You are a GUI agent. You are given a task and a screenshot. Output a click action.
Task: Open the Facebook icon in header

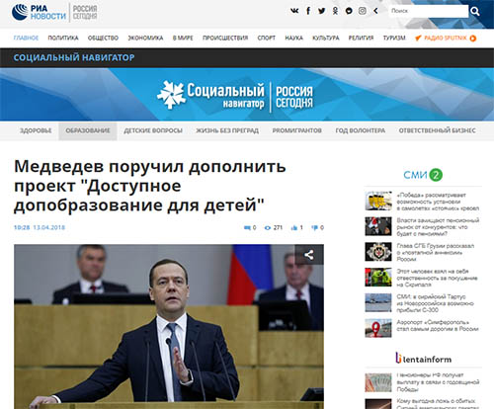pos(308,11)
